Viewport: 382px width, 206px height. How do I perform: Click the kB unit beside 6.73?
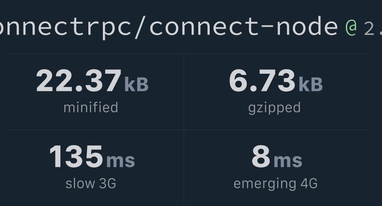[x=311, y=84]
